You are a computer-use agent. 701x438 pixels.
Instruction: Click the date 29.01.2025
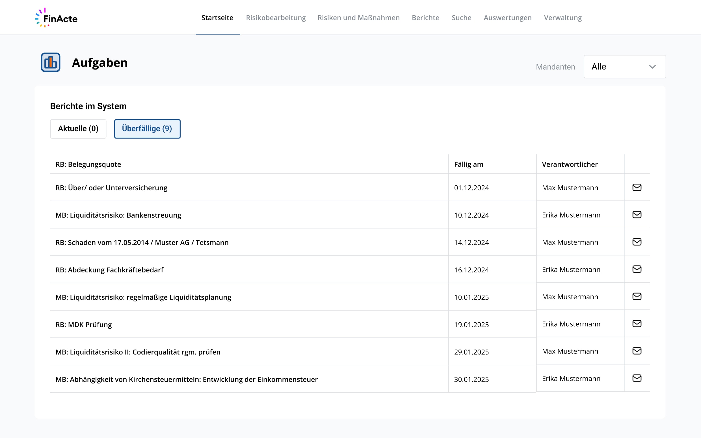click(471, 352)
